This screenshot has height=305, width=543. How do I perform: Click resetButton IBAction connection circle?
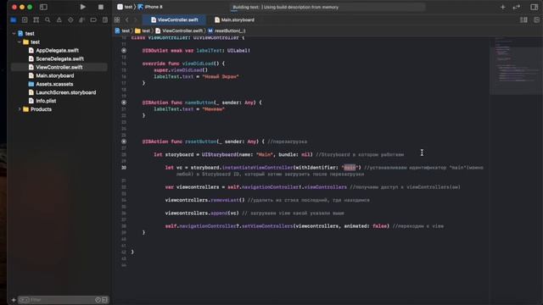click(x=124, y=141)
